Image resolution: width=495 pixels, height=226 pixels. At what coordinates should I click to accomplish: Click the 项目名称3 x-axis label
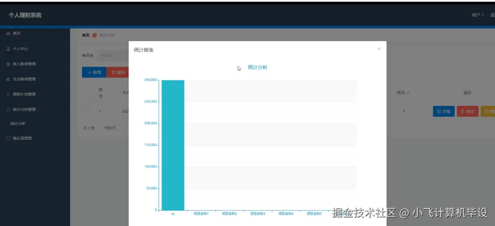click(x=258, y=214)
